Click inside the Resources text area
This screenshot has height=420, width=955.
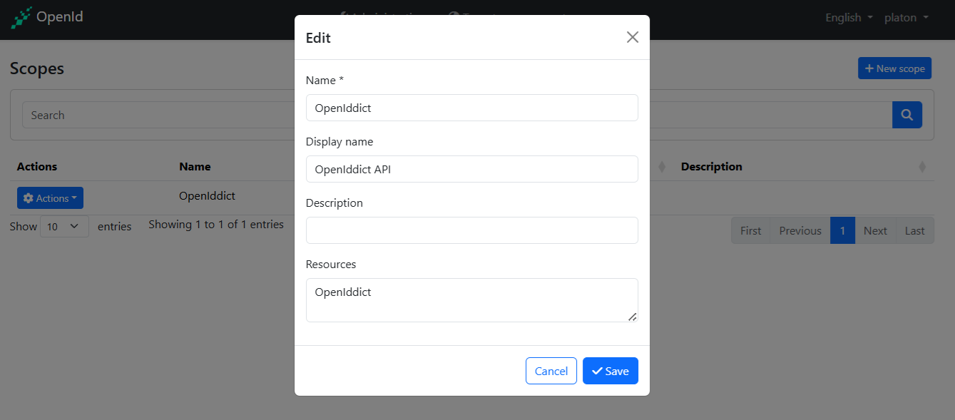[x=471, y=299]
